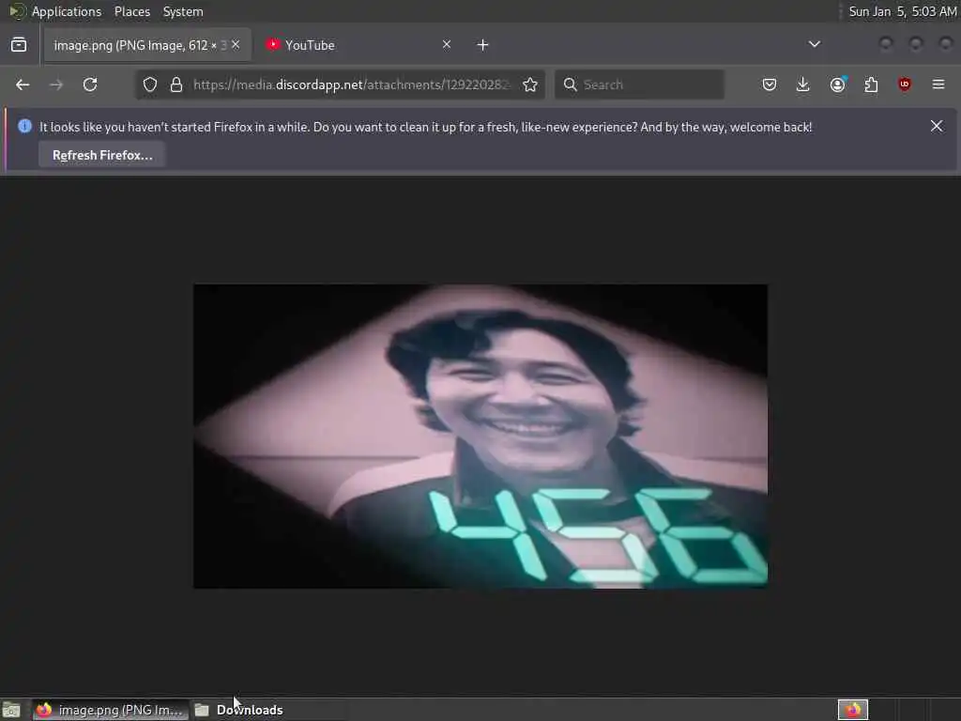Click the go forward arrow
The image size is (961, 721).
pyautogui.click(x=56, y=84)
